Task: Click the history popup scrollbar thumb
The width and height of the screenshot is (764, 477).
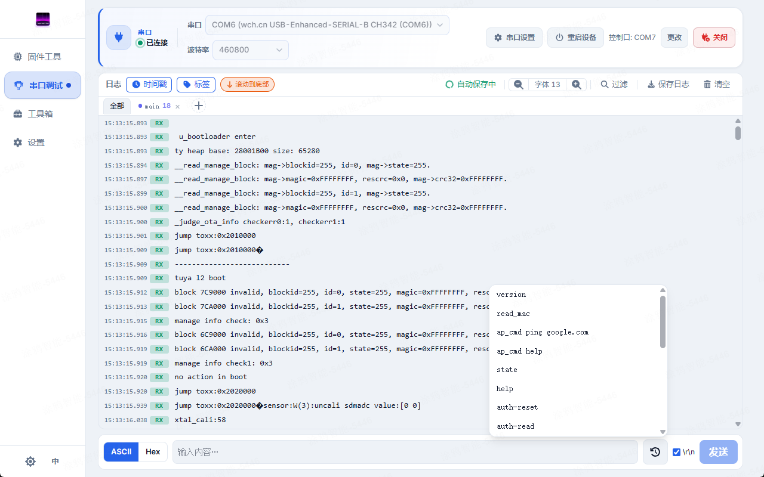Action: coord(663,321)
